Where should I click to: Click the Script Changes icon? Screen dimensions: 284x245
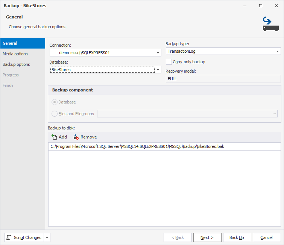[x=9, y=237]
